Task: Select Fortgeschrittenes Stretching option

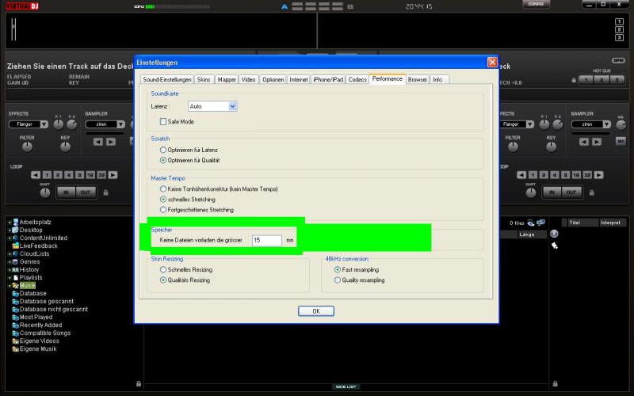Action: [x=163, y=210]
